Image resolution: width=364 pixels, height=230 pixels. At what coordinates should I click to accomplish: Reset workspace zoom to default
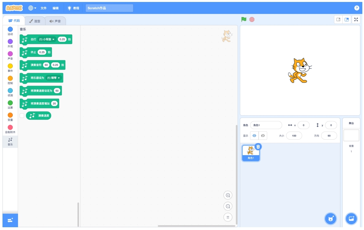click(x=228, y=217)
